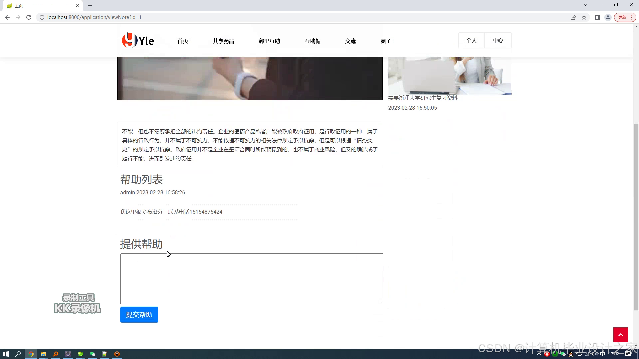Viewport: 639px width, 359px height.
Task: Click the share page icon in address bar
Action: (573, 17)
